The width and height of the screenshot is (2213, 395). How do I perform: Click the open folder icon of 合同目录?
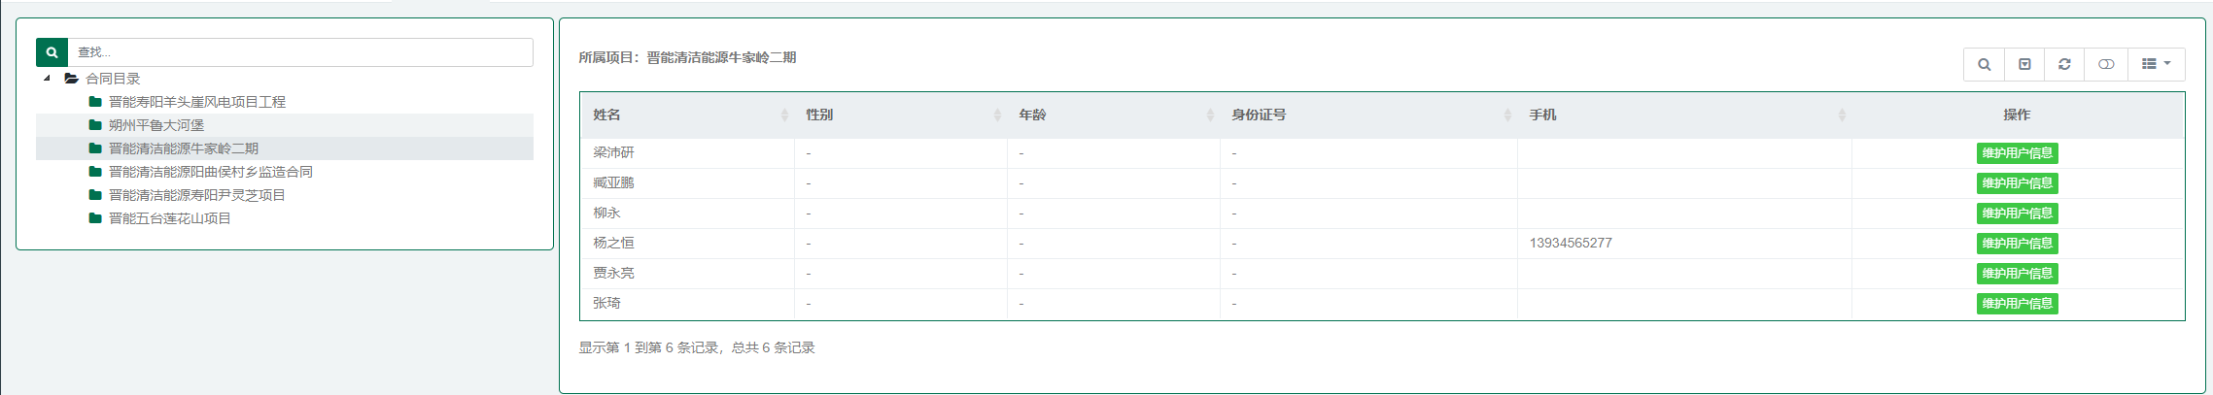pyautogui.click(x=71, y=79)
